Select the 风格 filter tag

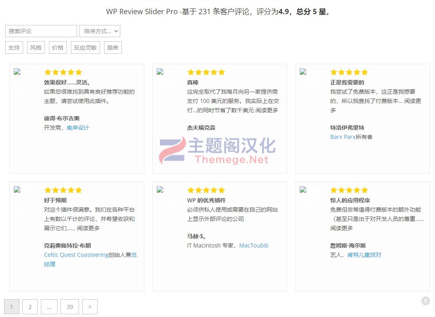[36, 48]
